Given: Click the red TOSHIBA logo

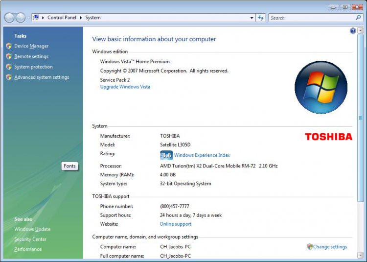Looking at the screenshot, I should coord(329,137).
